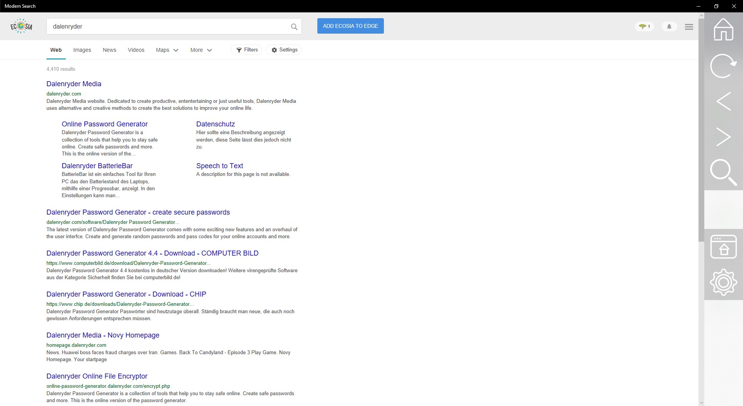Open the Dalenryder Media result
This screenshot has width=743, height=406.
coord(74,84)
